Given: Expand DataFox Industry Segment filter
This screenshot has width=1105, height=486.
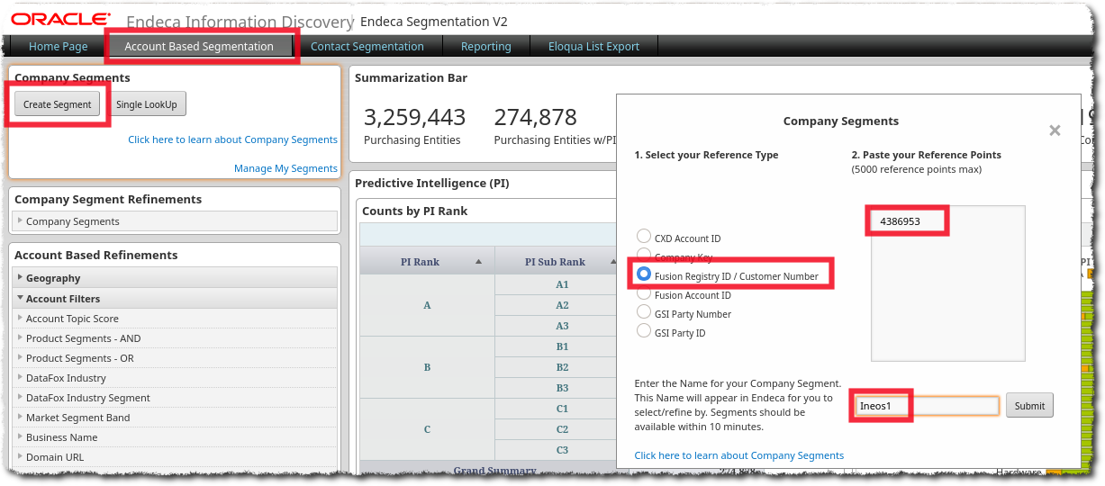Looking at the screenshot, I should pyautogui.click(x=175, y=398).
